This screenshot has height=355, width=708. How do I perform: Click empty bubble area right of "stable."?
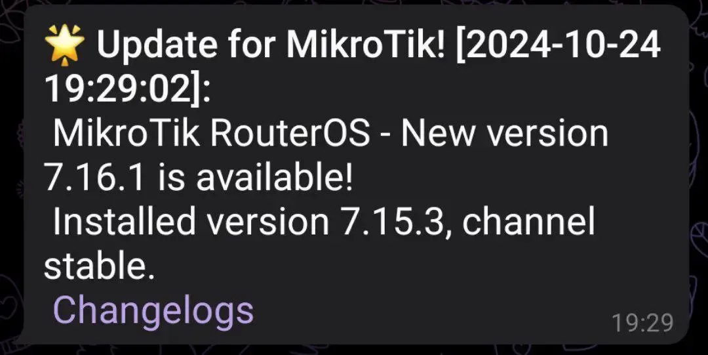(406, 267)
